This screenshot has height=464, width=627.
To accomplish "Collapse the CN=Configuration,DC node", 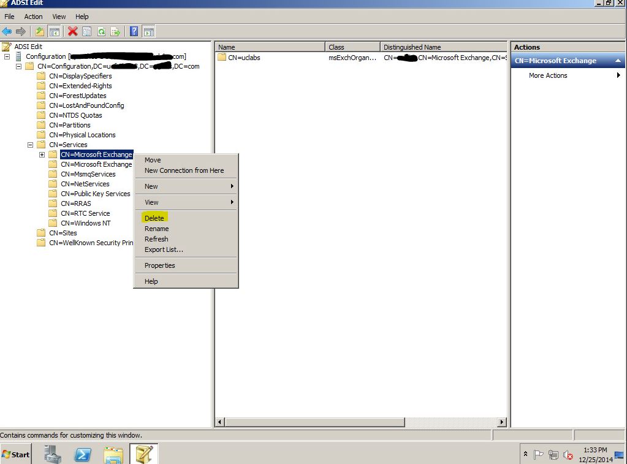I will 19,66.
